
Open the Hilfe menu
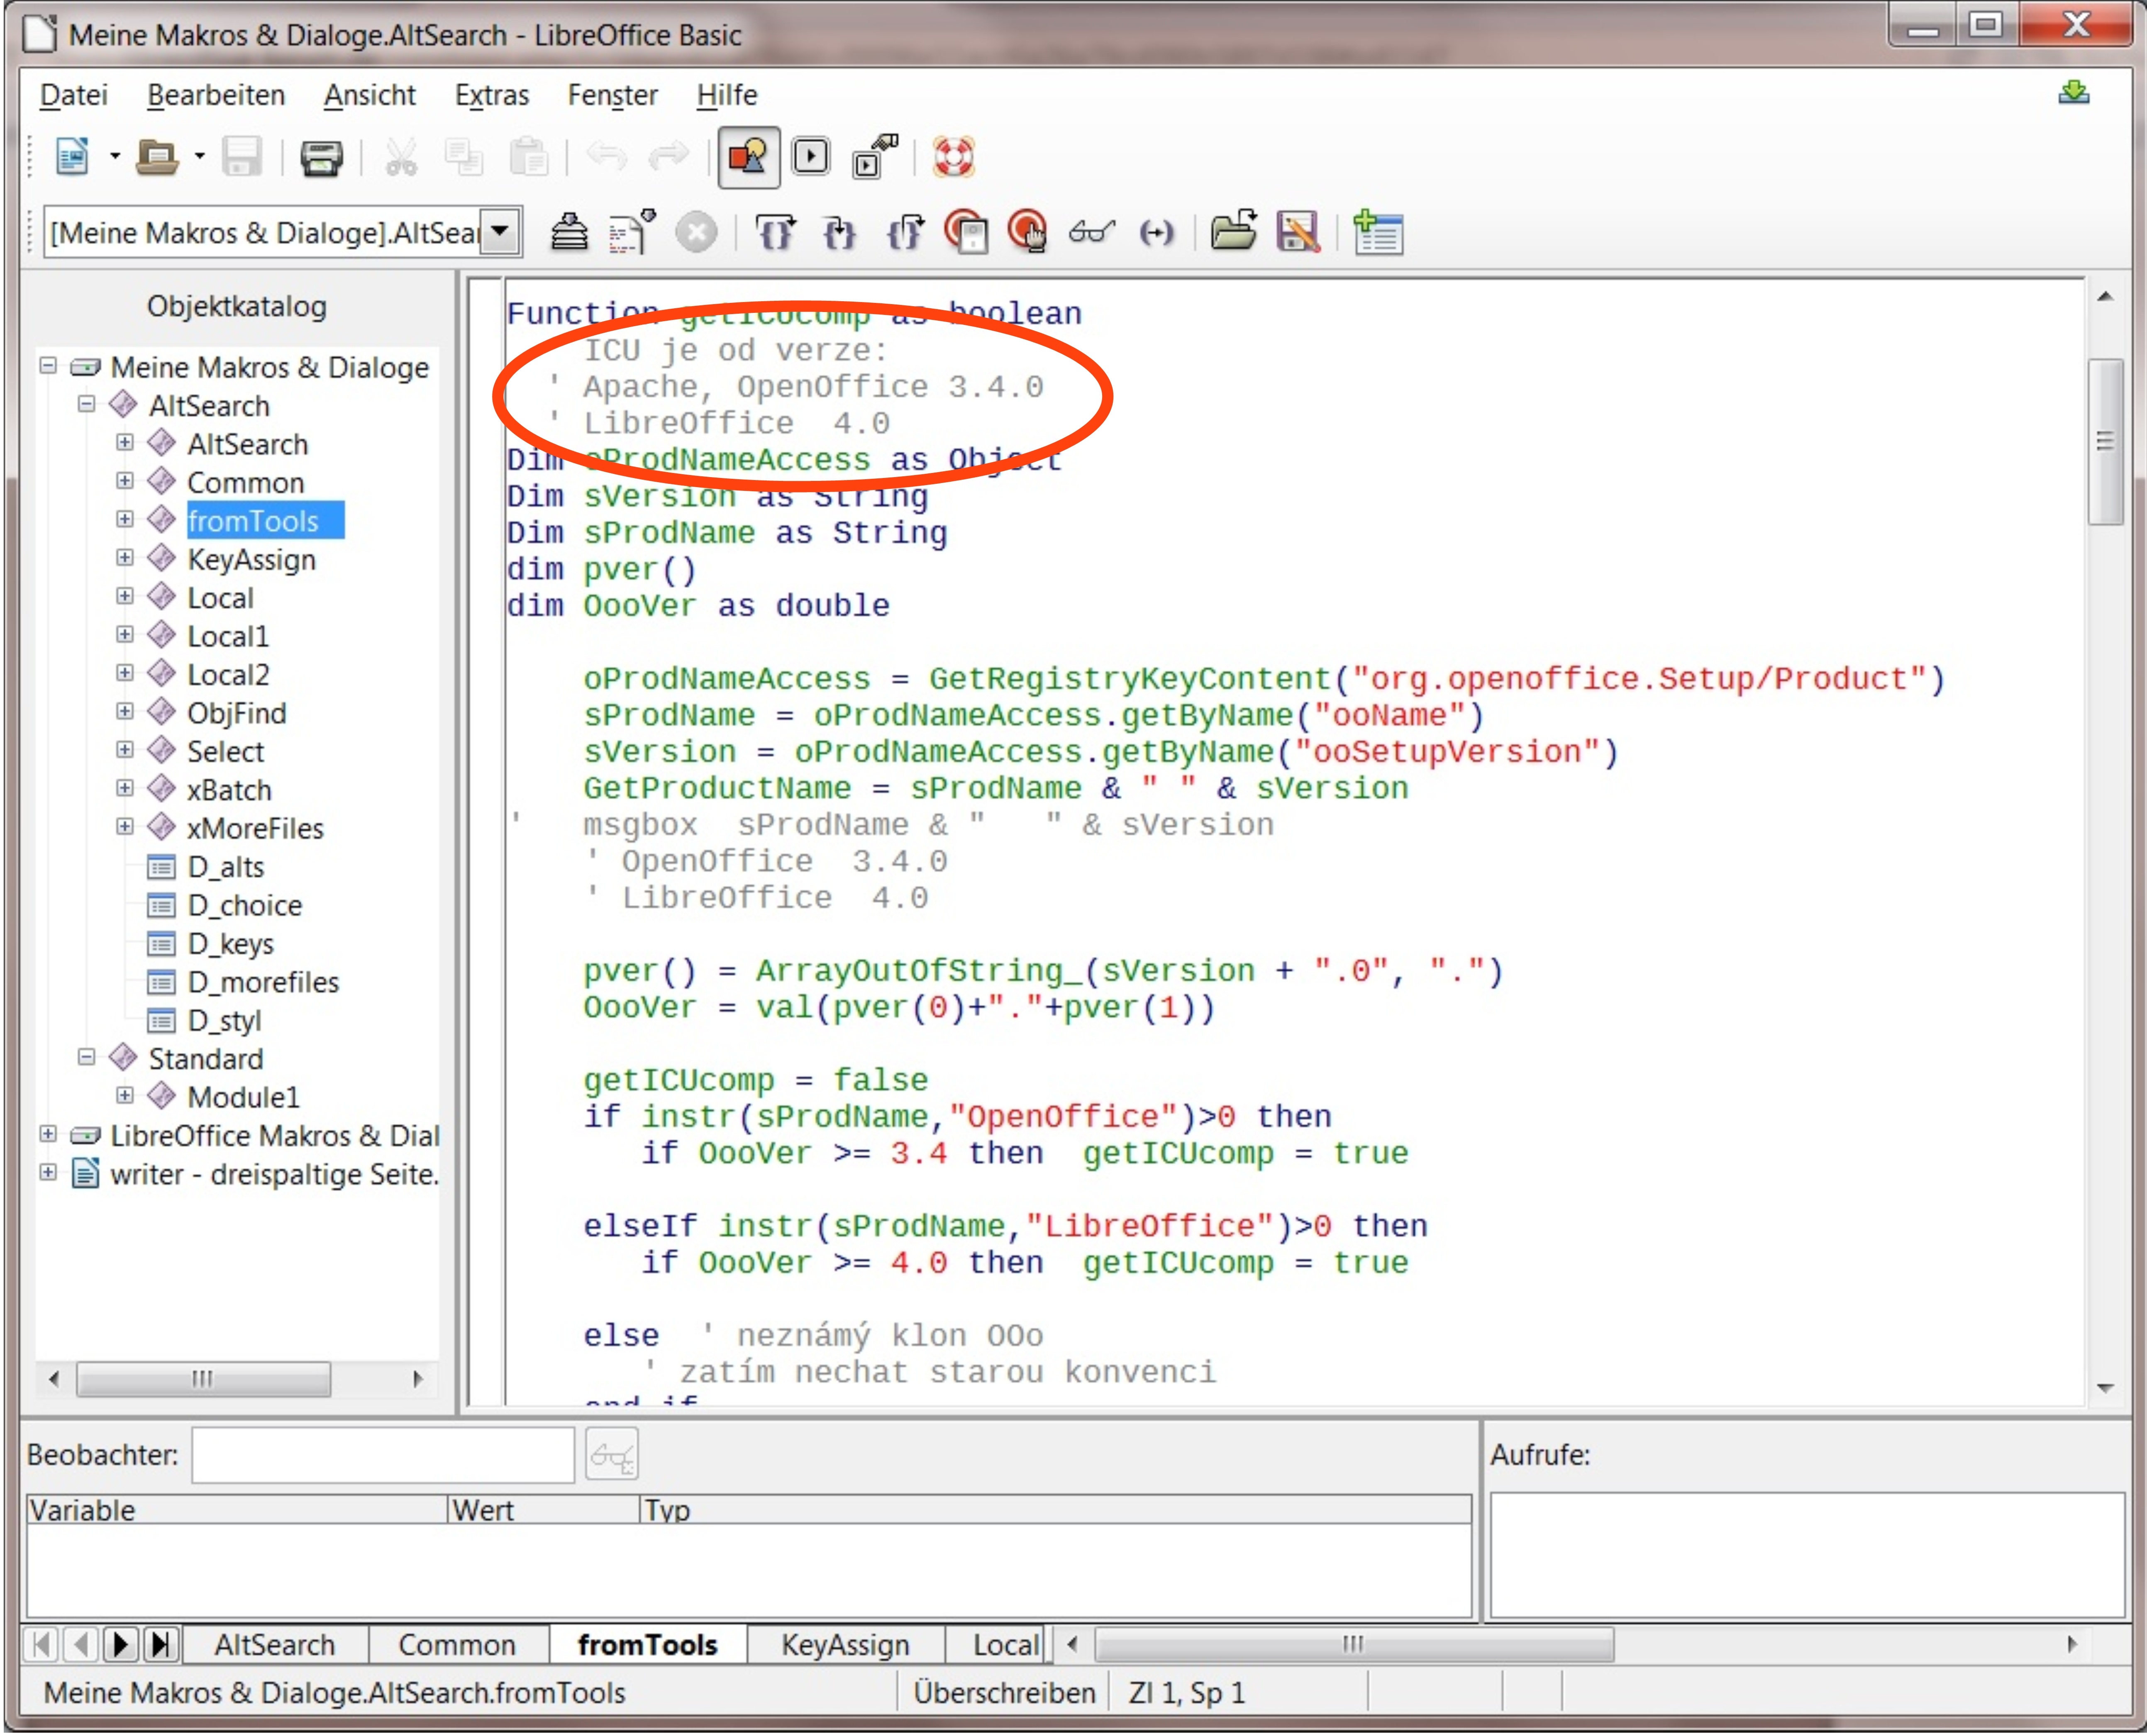tap(727, 95)
